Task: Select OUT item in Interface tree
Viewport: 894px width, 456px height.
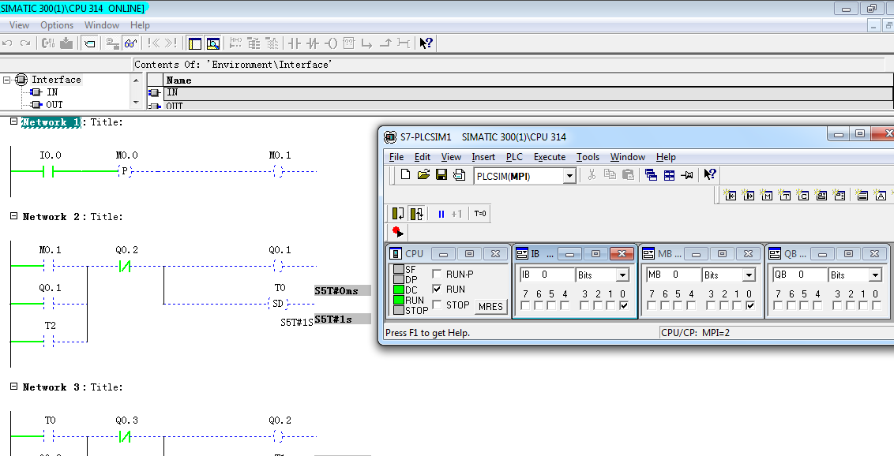Action: point(54,105)
